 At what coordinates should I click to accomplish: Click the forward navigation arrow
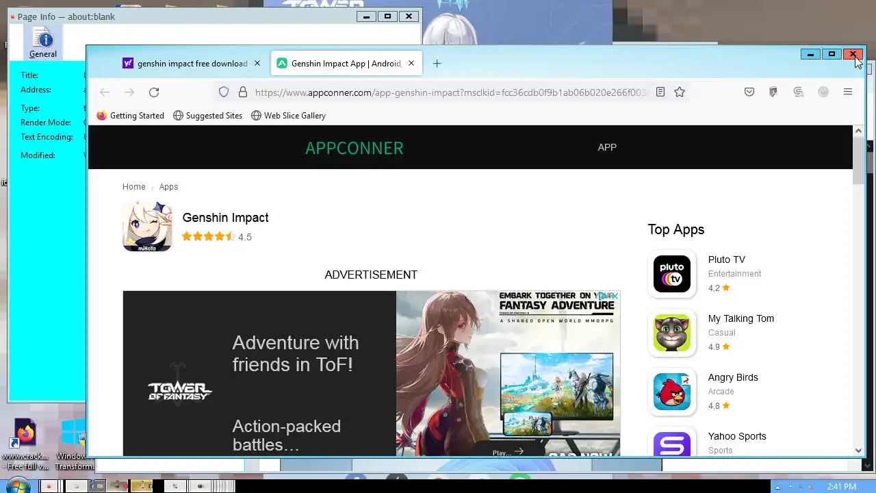point(129,92)
